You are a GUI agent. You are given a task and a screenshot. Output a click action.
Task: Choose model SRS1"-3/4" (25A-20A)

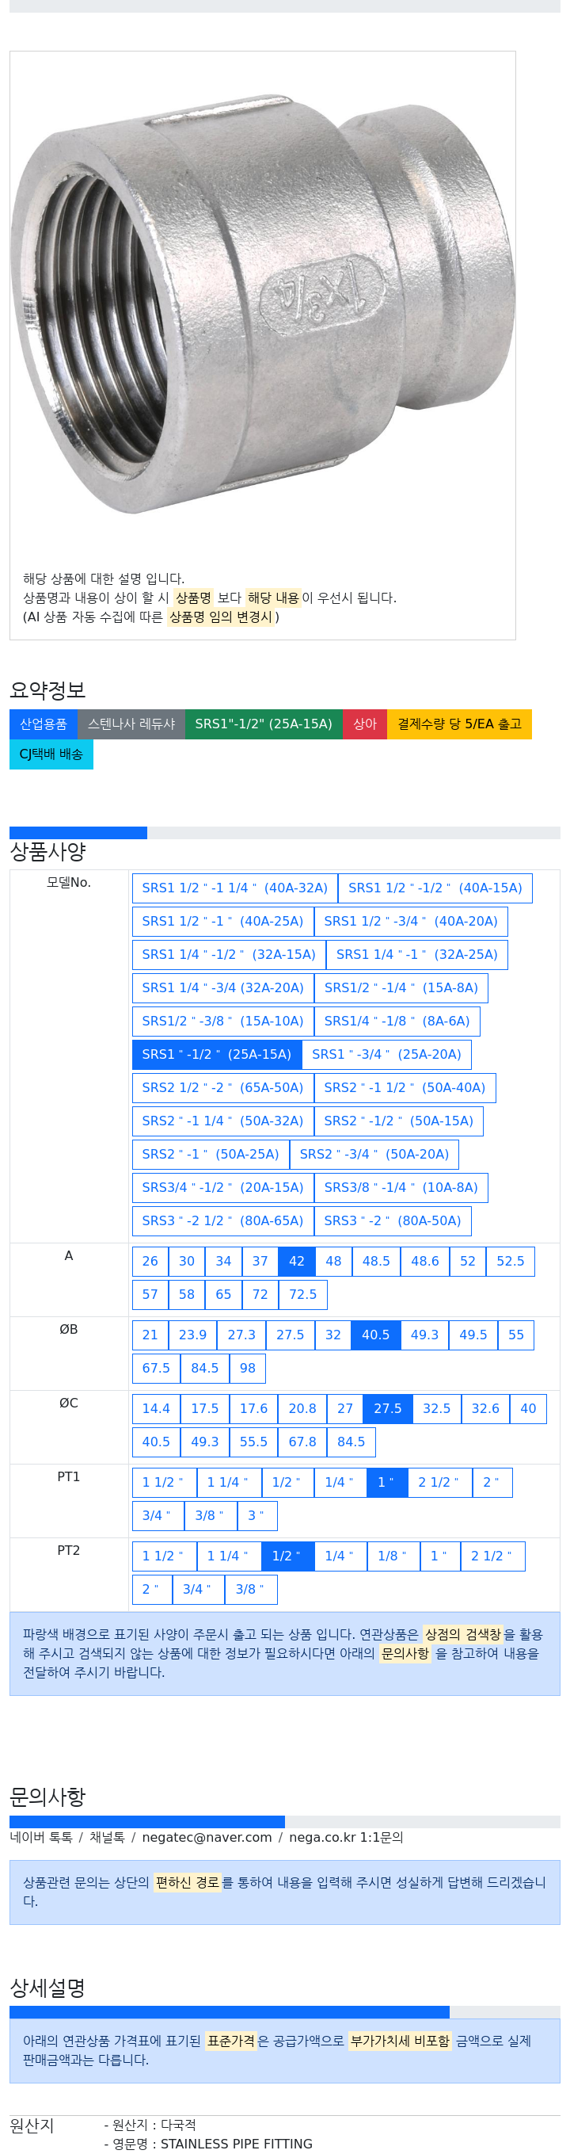click(x=386, y=1055)
